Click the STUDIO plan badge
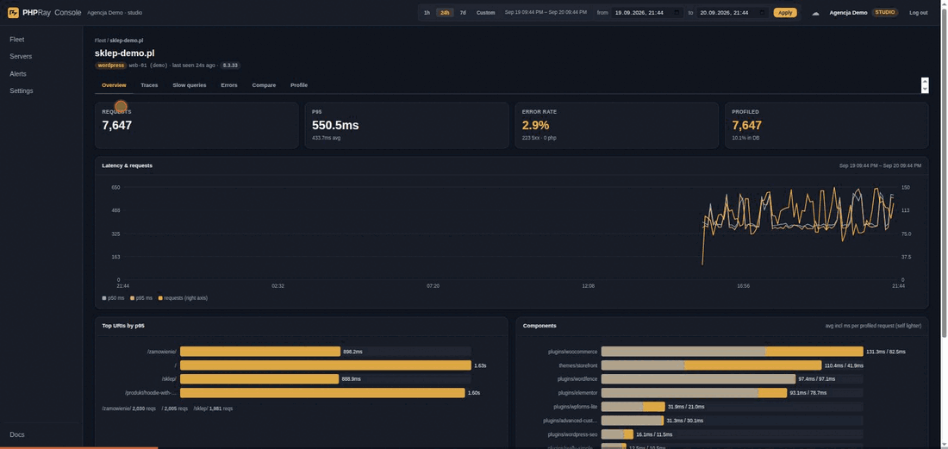 click(885, 12)
